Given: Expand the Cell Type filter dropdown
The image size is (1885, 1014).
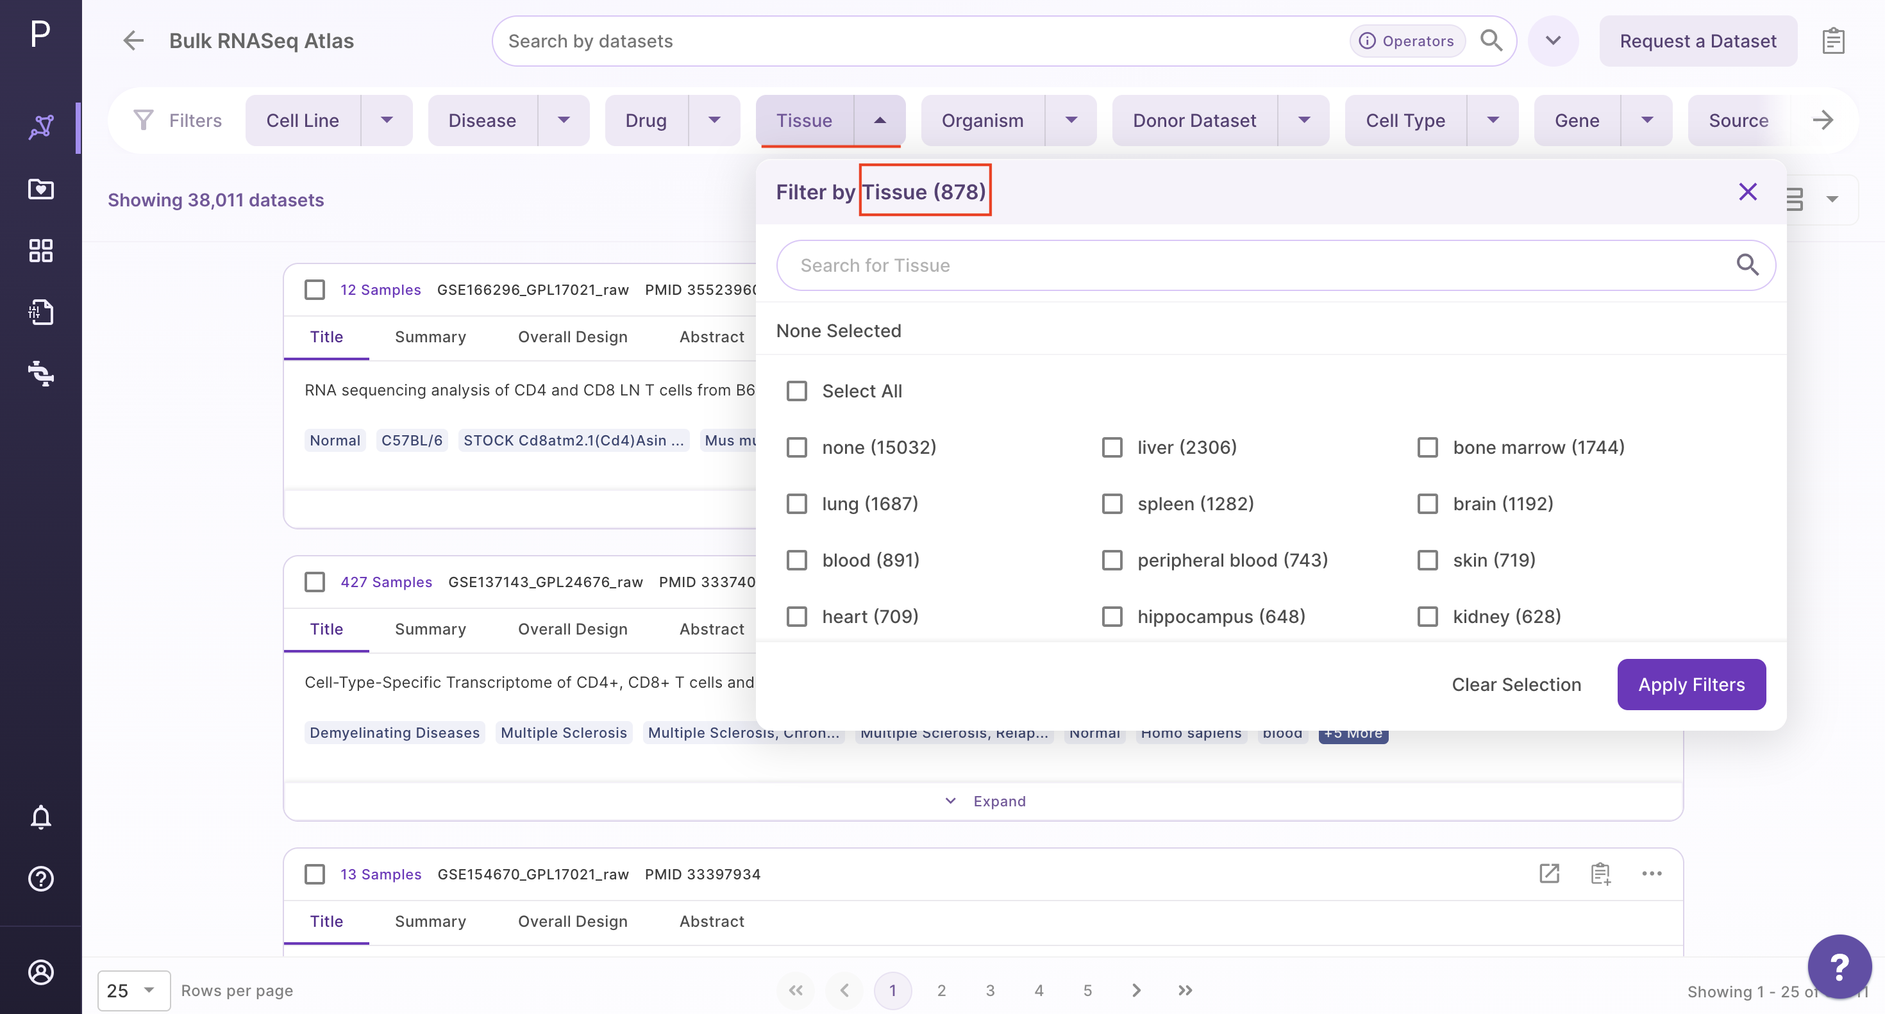Looking at the screenshot, I should (1493, 120).
